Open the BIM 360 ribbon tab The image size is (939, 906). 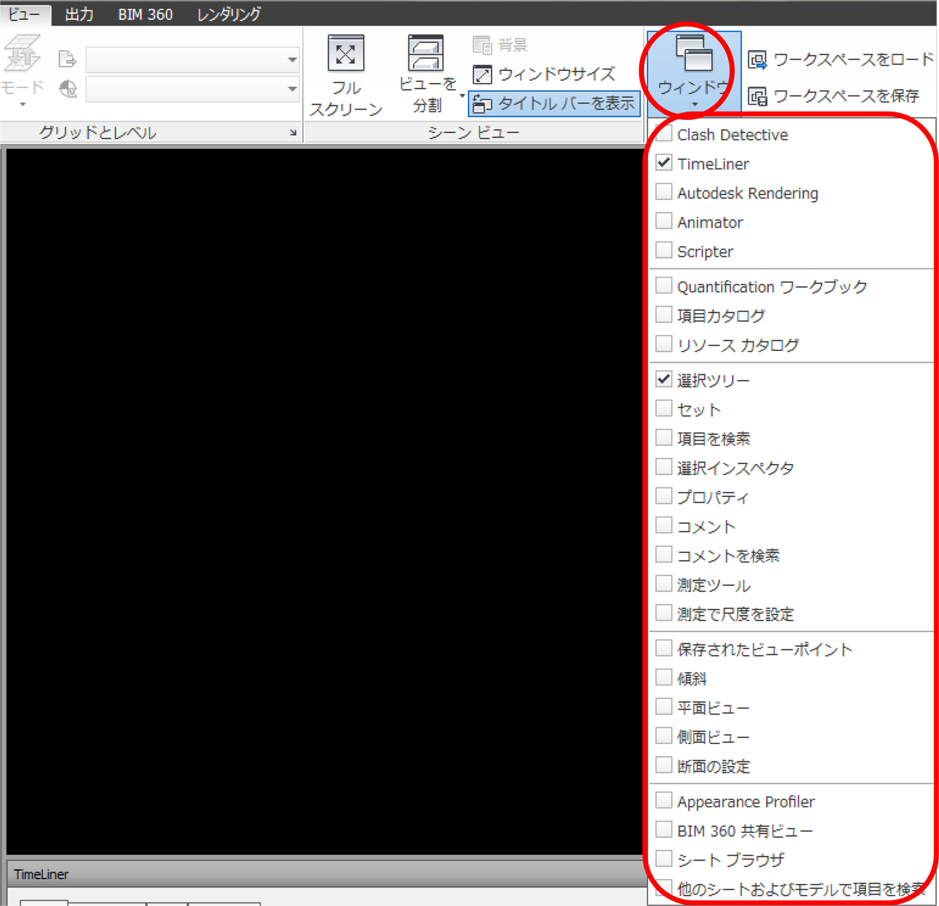[145, 13]
